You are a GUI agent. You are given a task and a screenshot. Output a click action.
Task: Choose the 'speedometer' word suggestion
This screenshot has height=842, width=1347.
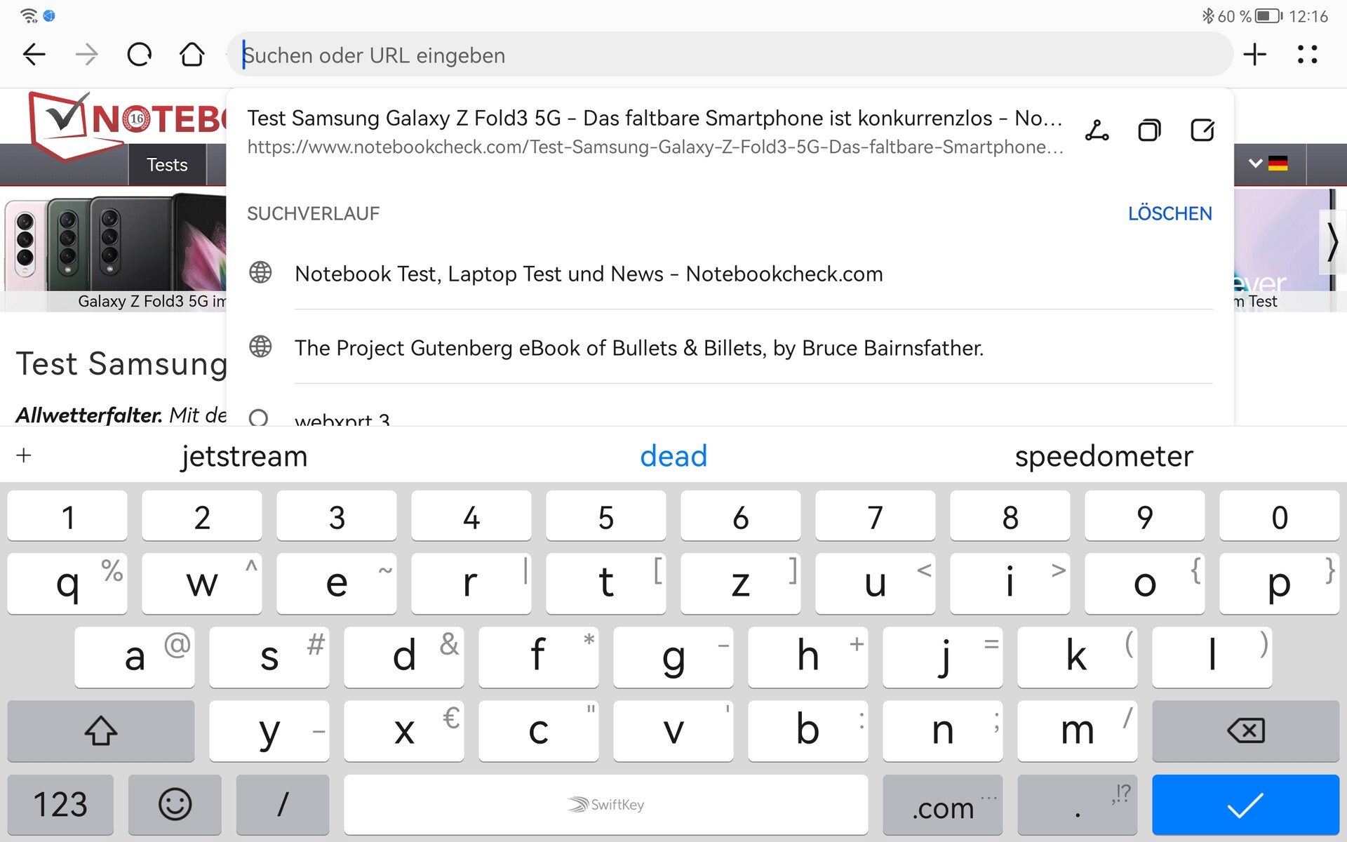(x=1103, y=456)
